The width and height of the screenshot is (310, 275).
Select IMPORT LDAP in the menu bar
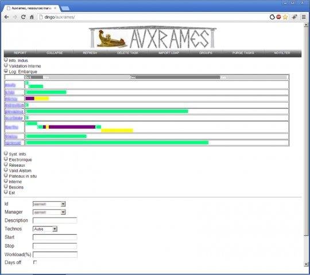(169, 53)
